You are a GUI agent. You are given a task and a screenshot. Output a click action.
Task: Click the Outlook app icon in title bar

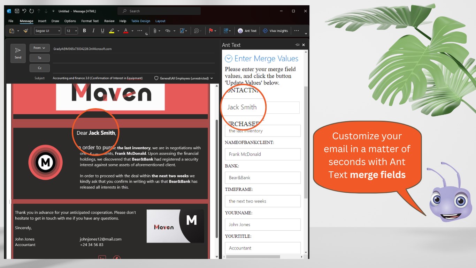(9, 11)
